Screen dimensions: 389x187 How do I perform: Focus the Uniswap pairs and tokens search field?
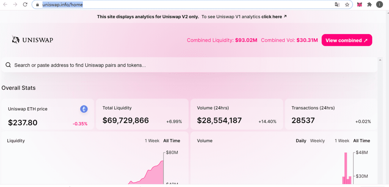tap(189, 65)
